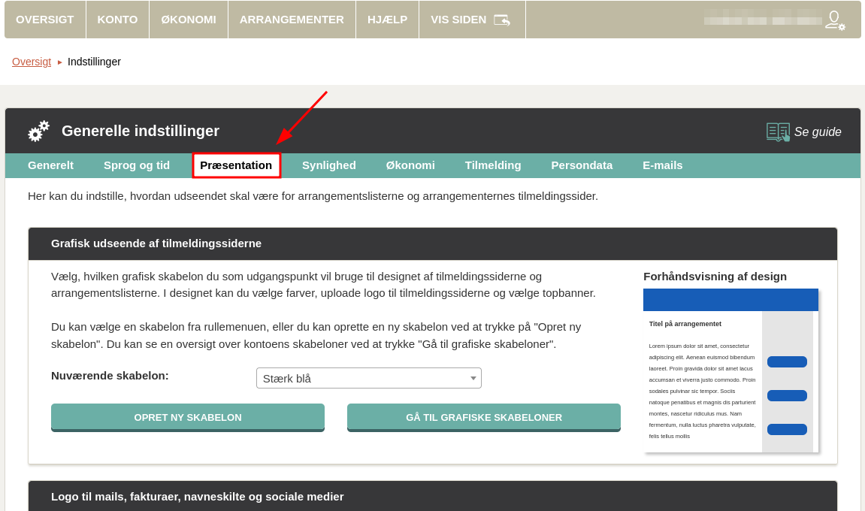Switch to the Generelt tab
Viewport: 865px width, 511px height.
point(50,165)
